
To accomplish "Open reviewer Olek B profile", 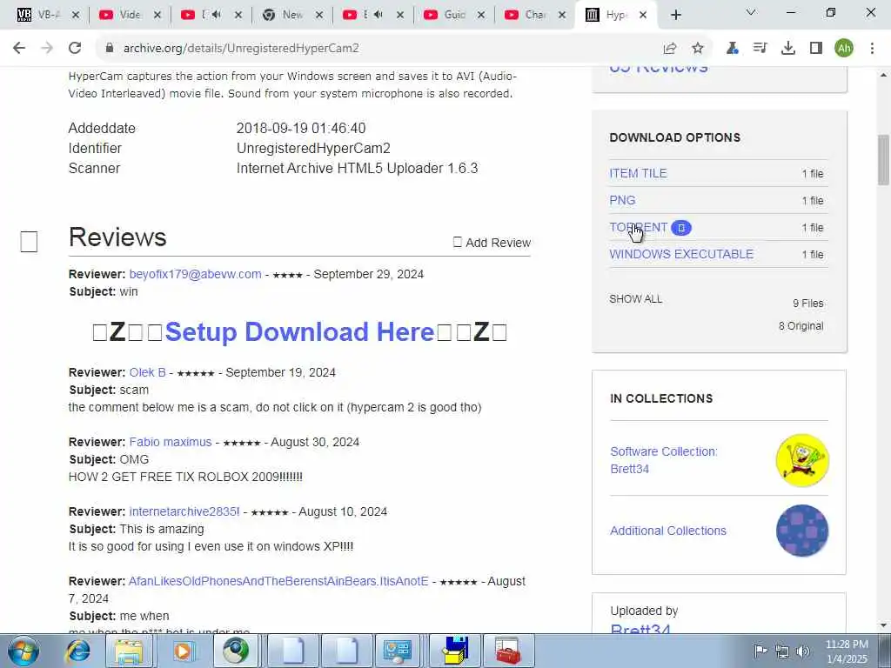I will point(147,372).
